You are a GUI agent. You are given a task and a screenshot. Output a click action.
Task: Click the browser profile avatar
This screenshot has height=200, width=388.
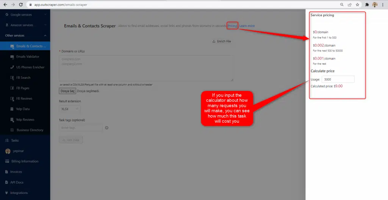tap(375, 5)
